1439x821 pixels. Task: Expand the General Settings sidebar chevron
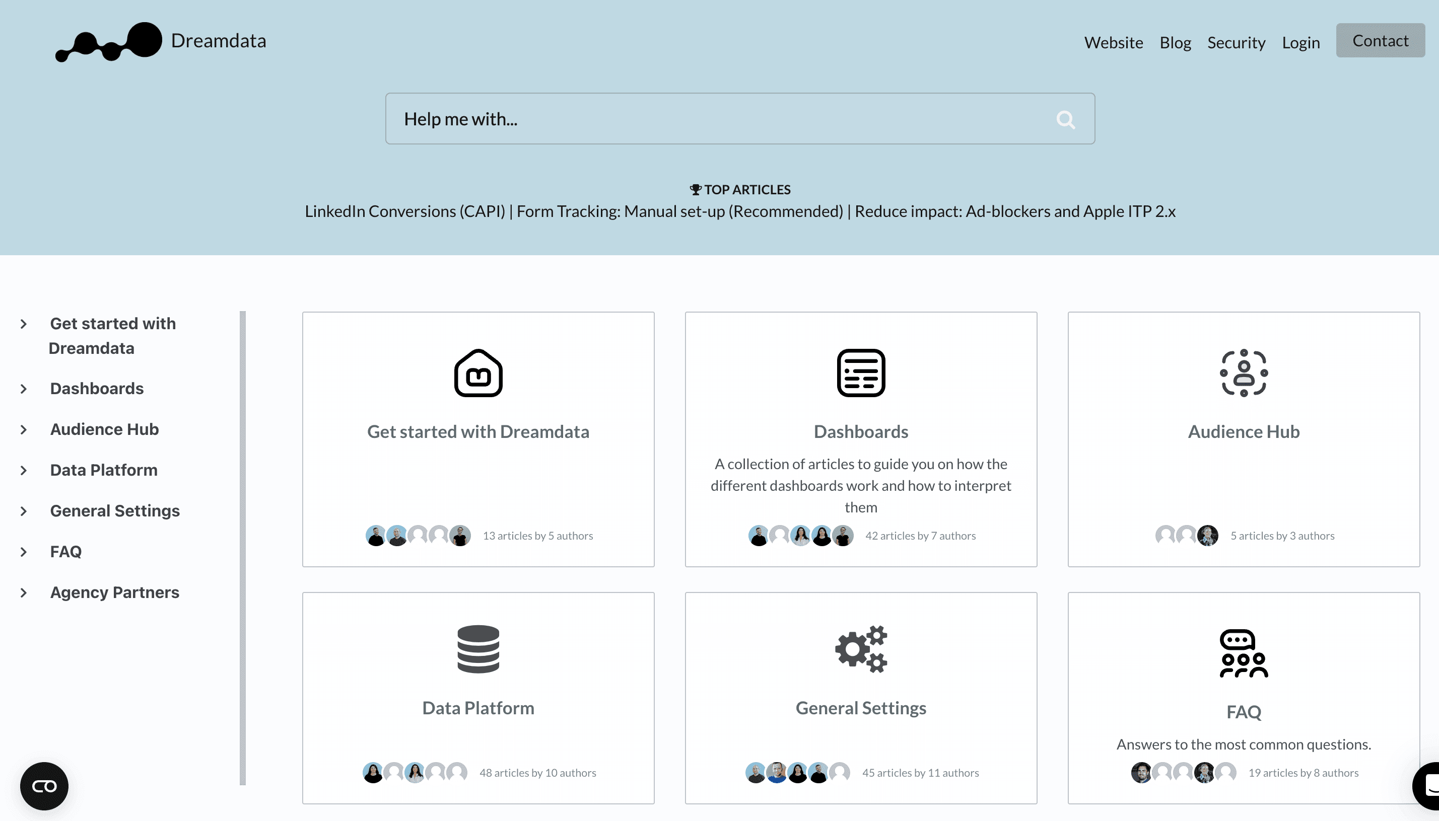(24, 511)
